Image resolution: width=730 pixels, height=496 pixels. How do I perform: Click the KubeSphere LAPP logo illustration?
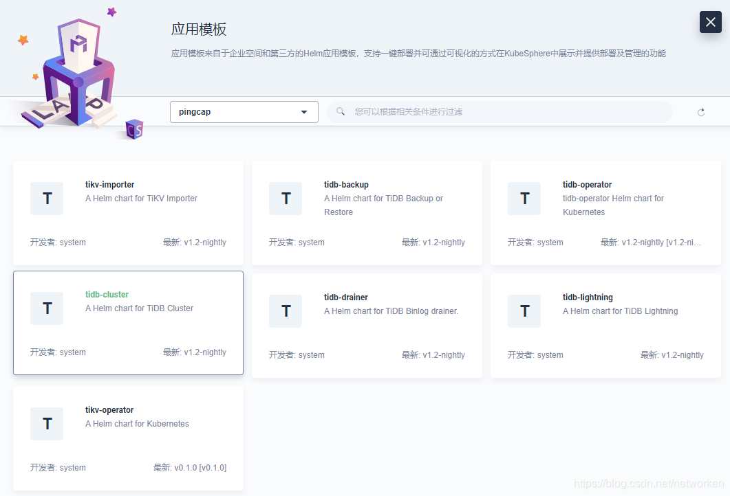[x=78, y=72]
